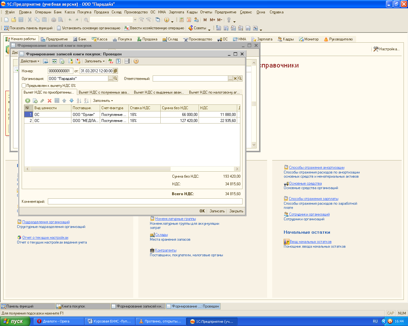Switch to 'Вычет НДС с полученных ава...' tab
408x326 pixels.
pos(104,92)
